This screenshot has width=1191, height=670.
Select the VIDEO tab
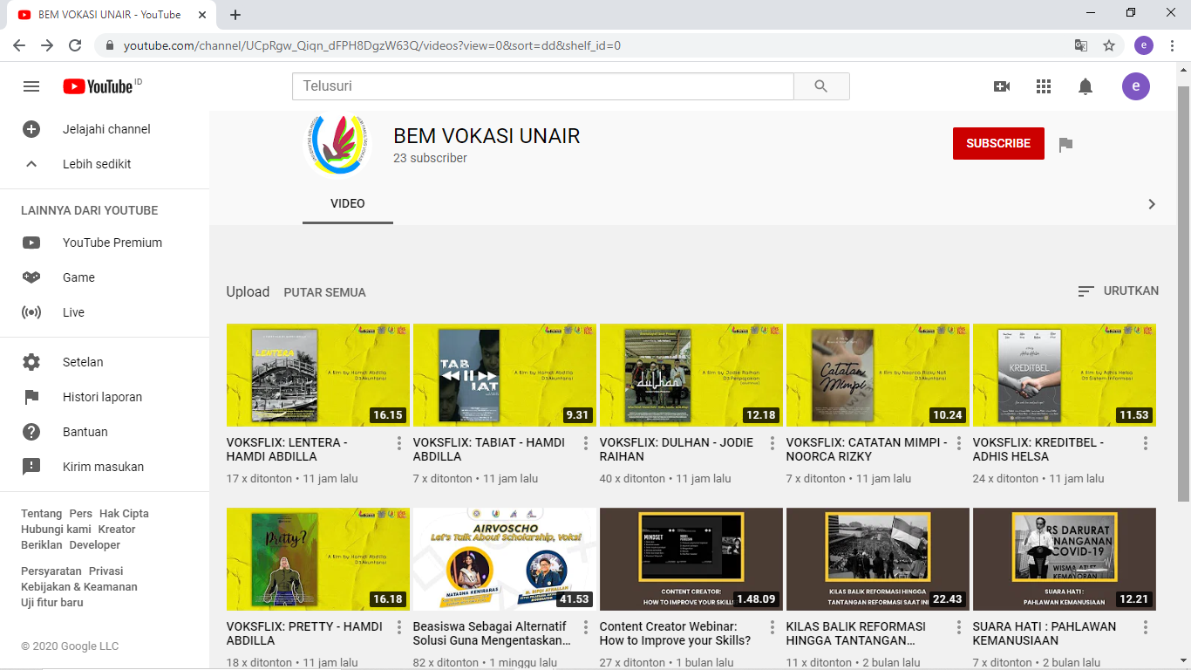[348, 203]
